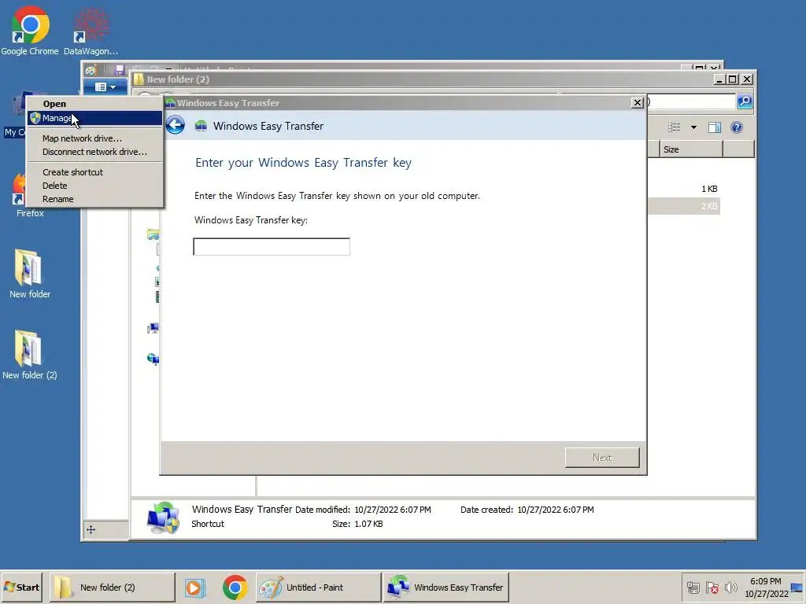Open Chrome from the taskbar
This screenshot has height=604, width=806.
[x=235, y=587]
